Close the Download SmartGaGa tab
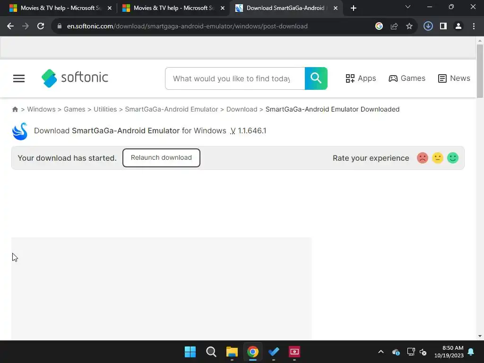 tap(336, 9)
